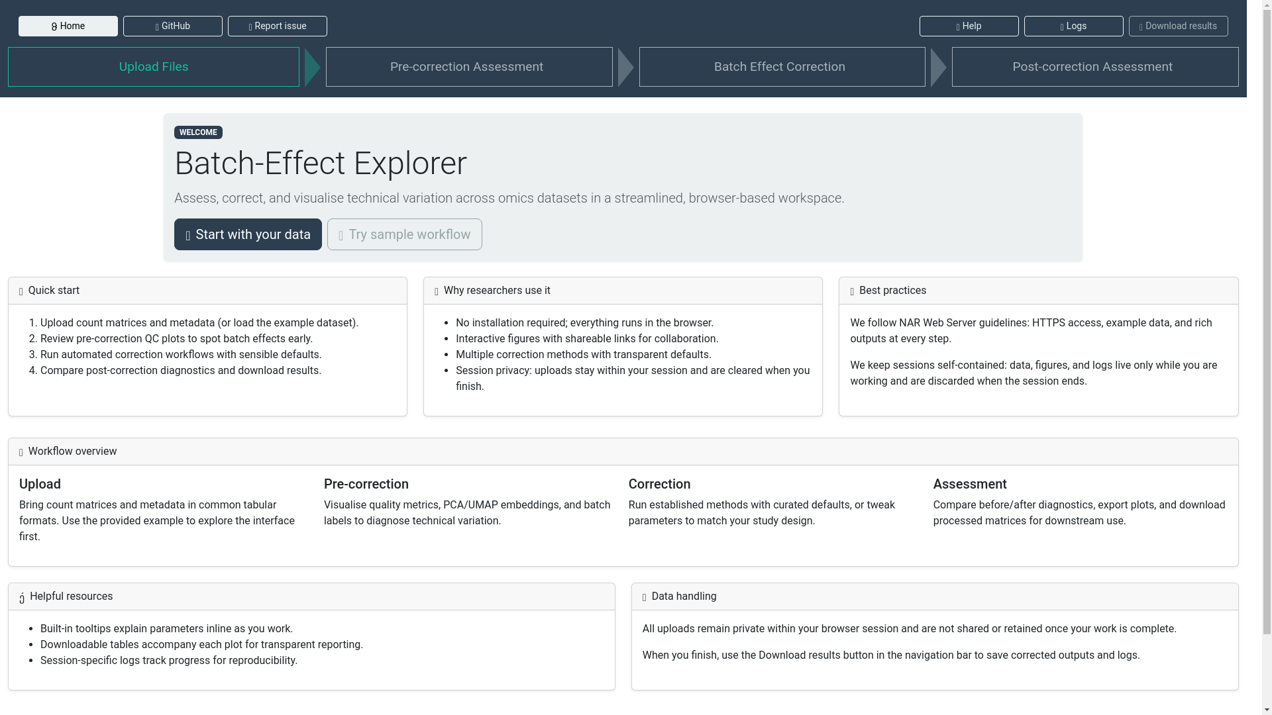The height and width of the screenshot is (715, 1272).
Task: Click the Home button in the top bar
Action: tap(68, 26)
